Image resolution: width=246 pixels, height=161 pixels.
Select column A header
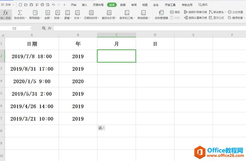click(x=32, y=35)
